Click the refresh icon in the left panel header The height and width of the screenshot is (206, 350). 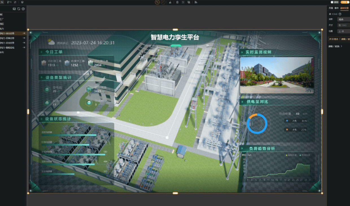tap(18, 9)
